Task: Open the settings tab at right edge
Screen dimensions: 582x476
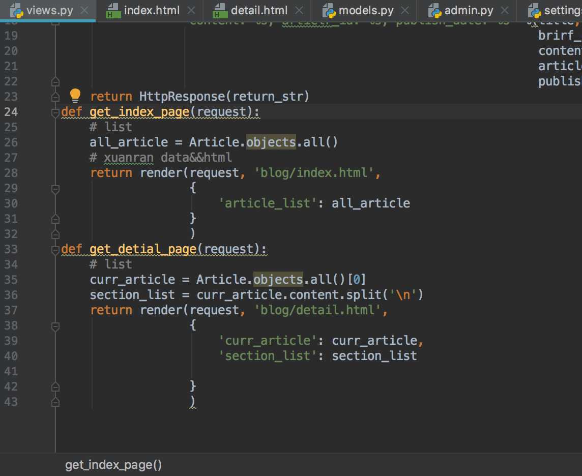Action: pos(550,10)
